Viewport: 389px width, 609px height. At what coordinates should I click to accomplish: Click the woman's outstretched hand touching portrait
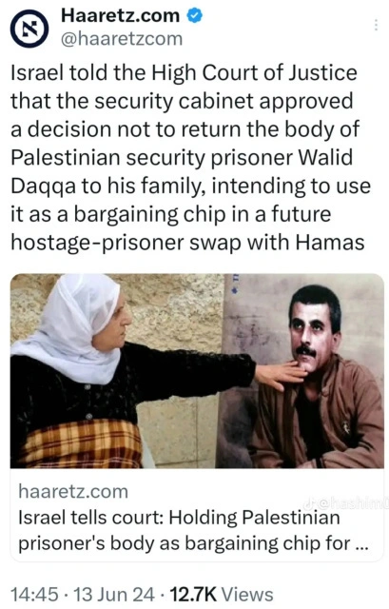[280, 375]
